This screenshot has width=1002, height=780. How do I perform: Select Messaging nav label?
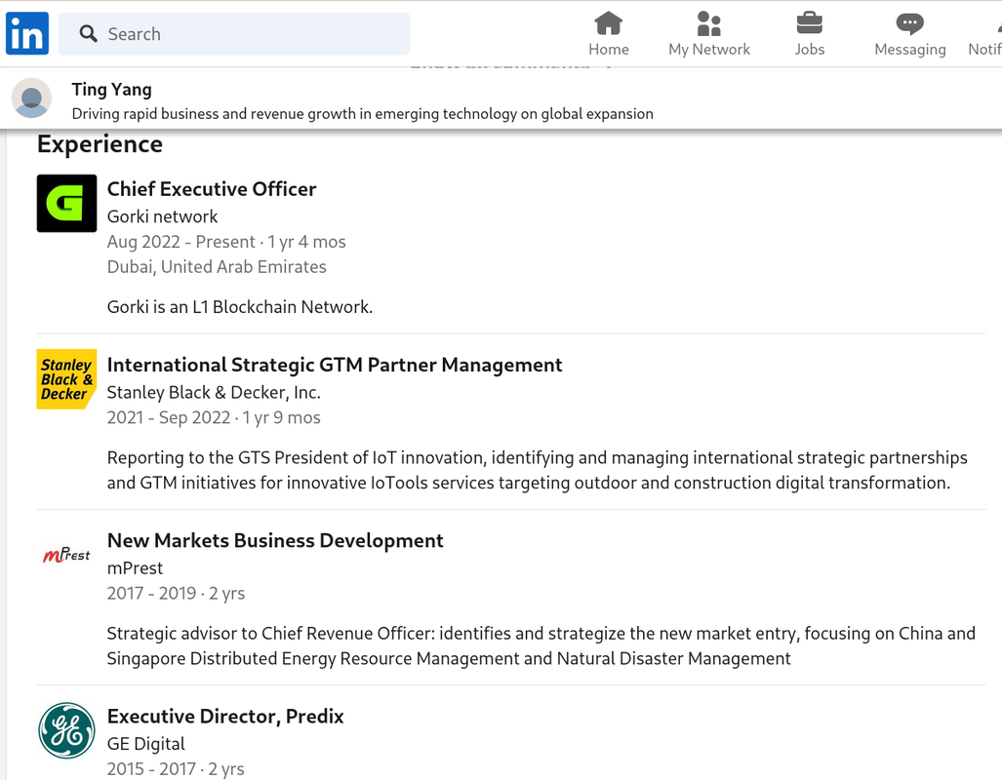910,49
